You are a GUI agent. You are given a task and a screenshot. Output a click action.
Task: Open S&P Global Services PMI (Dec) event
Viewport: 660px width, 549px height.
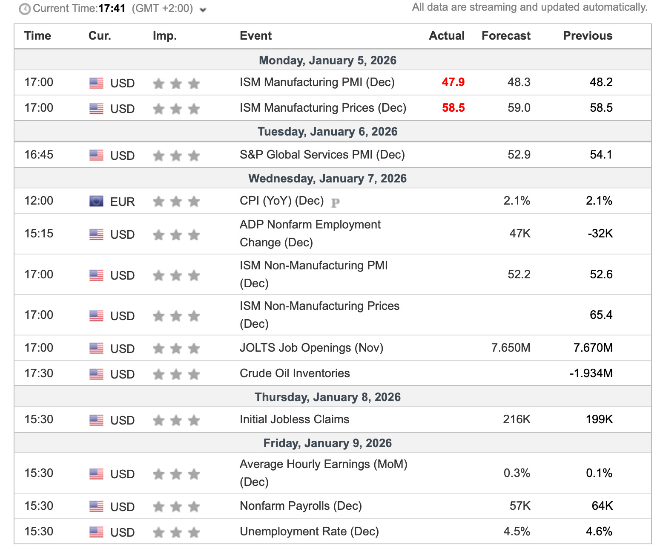322,155
